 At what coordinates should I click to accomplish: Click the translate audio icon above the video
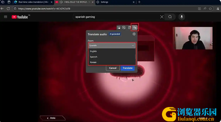tap(135, 27)
